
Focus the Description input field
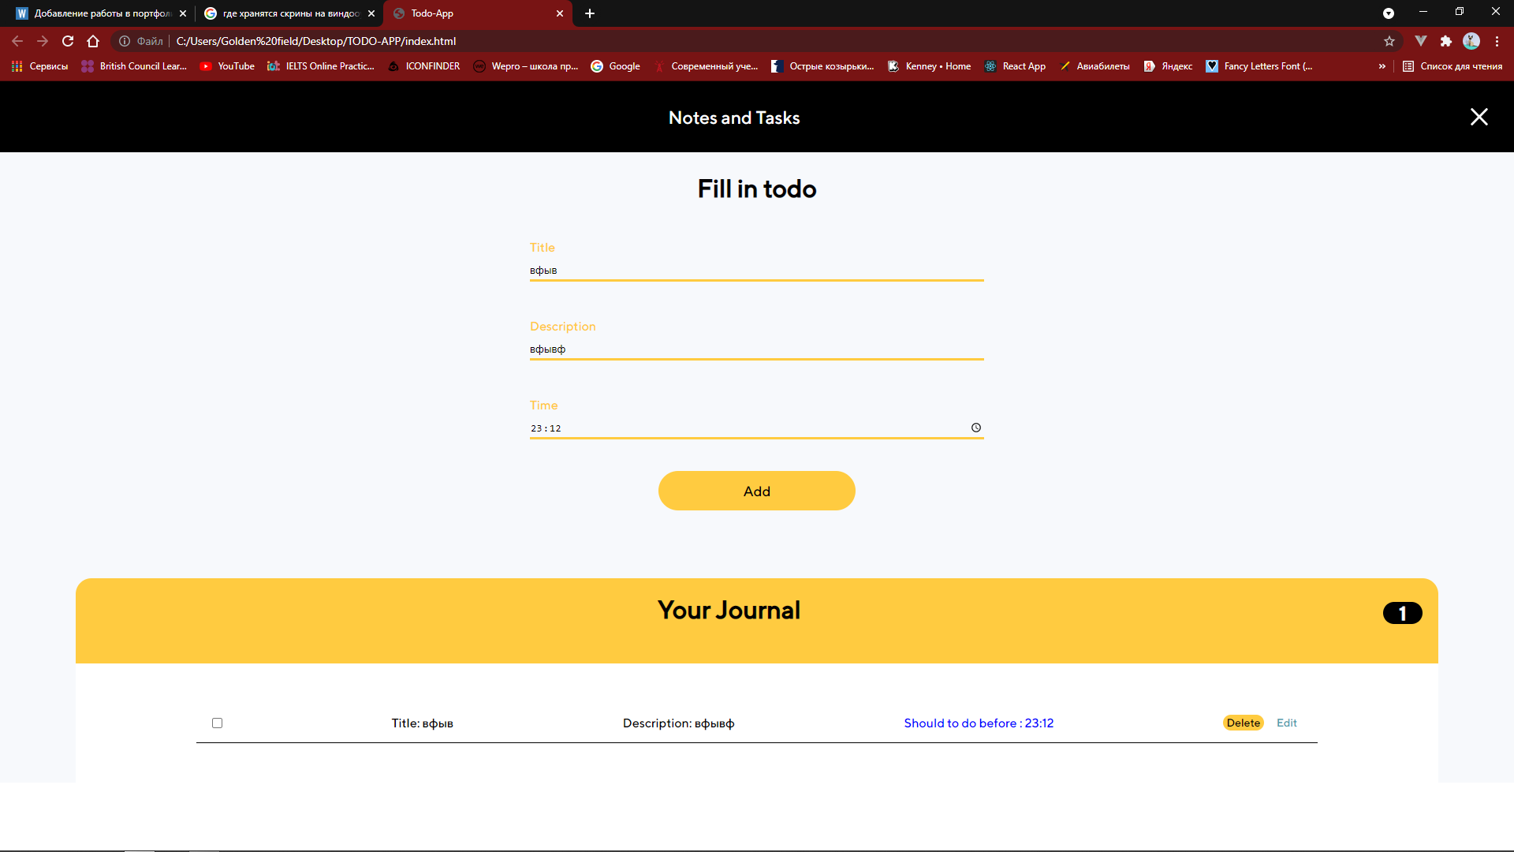756,349
